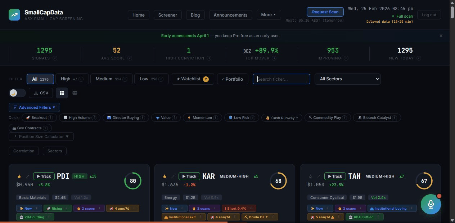This screenshot has width=455, height=223.
Task: Switch to table view icon next to grid view
Action: pyautogui.click(x=75, y=93)
